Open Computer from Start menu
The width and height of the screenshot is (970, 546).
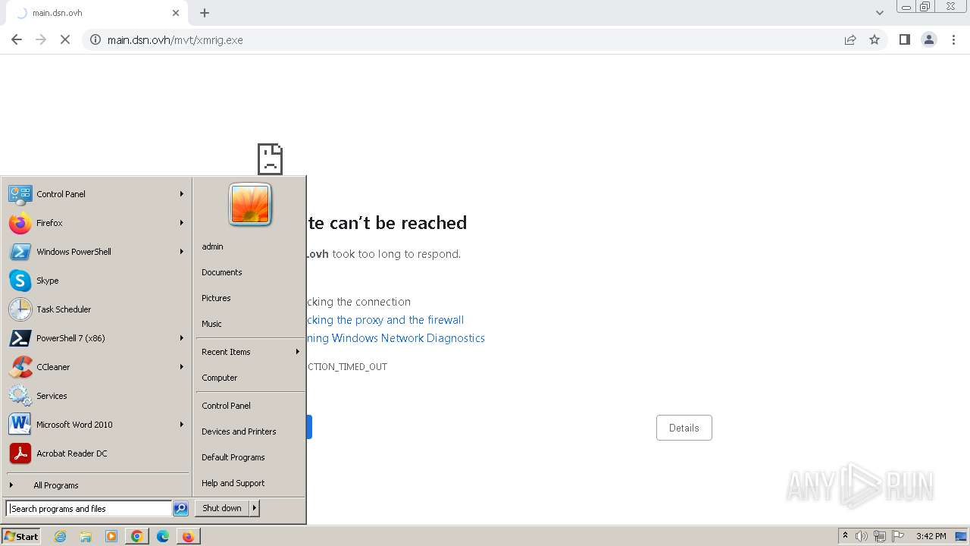pyautogui.click(x=250, y=378)
